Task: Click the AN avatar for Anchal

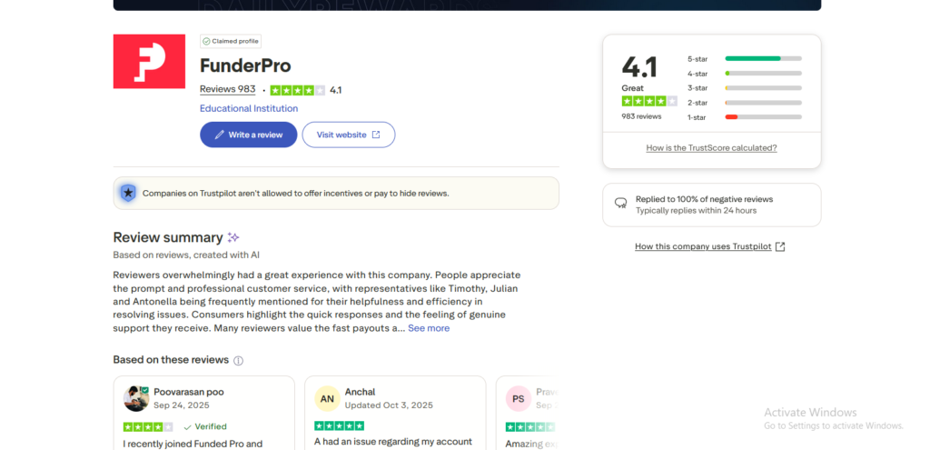Action: tap(327, 398)
